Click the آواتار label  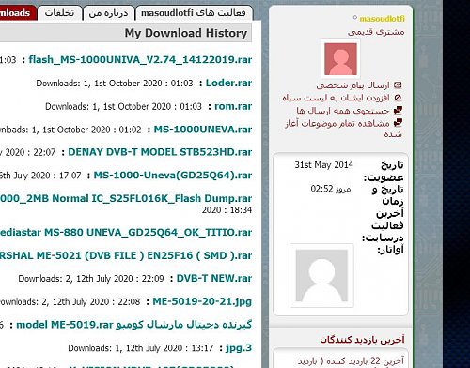390,250
